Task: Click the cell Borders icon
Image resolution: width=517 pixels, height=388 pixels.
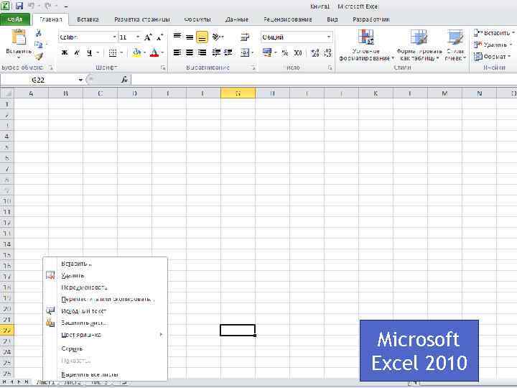Action: (113, 52)
